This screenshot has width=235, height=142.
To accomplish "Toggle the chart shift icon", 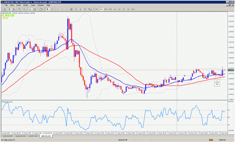I will tap(35, 9).
